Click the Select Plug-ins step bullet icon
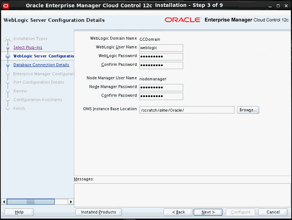 tap(8, 48)
